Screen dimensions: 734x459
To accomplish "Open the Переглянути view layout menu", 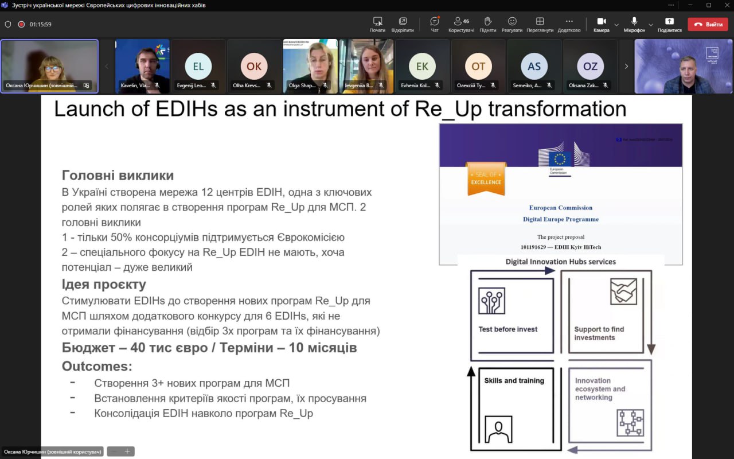I will click(x=540, y=24).
